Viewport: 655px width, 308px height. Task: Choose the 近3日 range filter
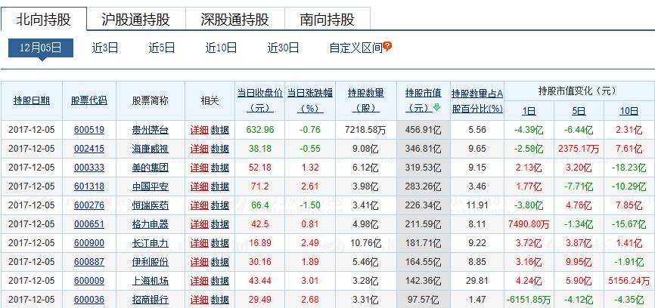pyautogui.click(x=105, y=48)
